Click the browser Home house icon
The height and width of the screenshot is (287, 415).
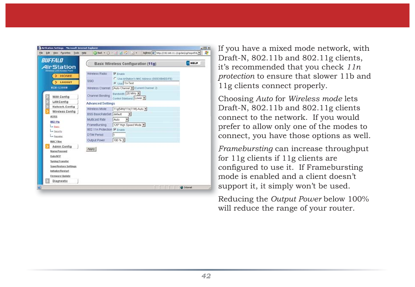(x=126, y=53)
